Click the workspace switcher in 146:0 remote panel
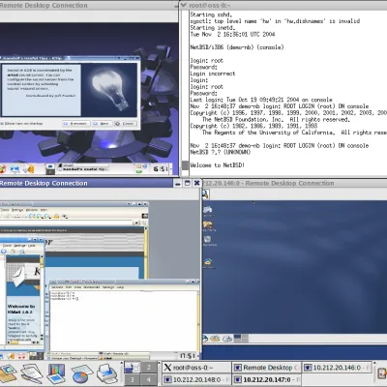The height and width of the screenshot is (387, 387). 241,338
